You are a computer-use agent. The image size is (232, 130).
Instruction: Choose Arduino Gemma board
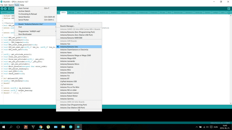coord(79,99)
